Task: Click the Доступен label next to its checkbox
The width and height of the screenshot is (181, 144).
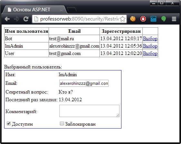Action: [x=23, y=124]
